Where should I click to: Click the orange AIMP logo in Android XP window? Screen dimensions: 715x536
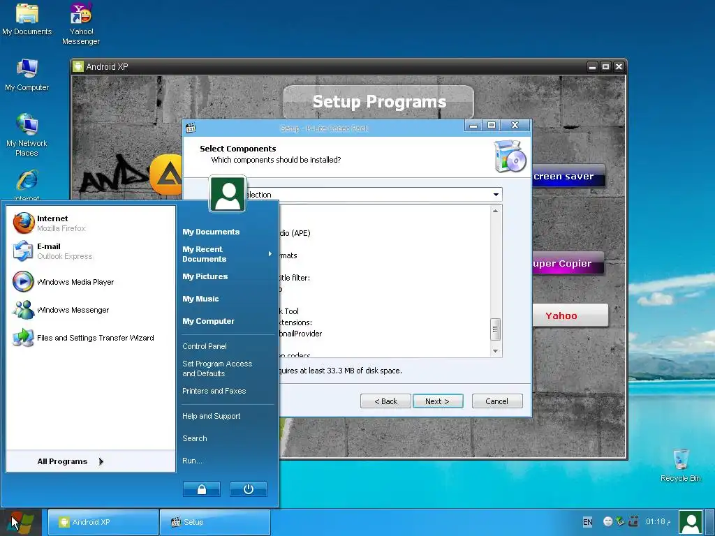(x=165, y=175)
